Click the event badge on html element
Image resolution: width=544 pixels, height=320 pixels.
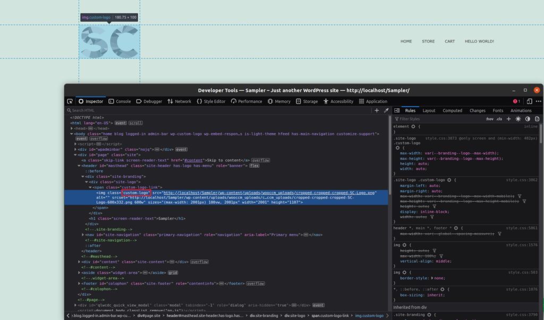[x=121, y=123]
